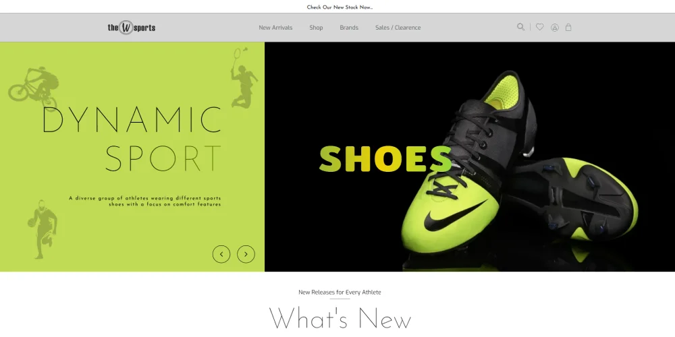Click the DYNAMIC SPORT headline

pos(132,140)
